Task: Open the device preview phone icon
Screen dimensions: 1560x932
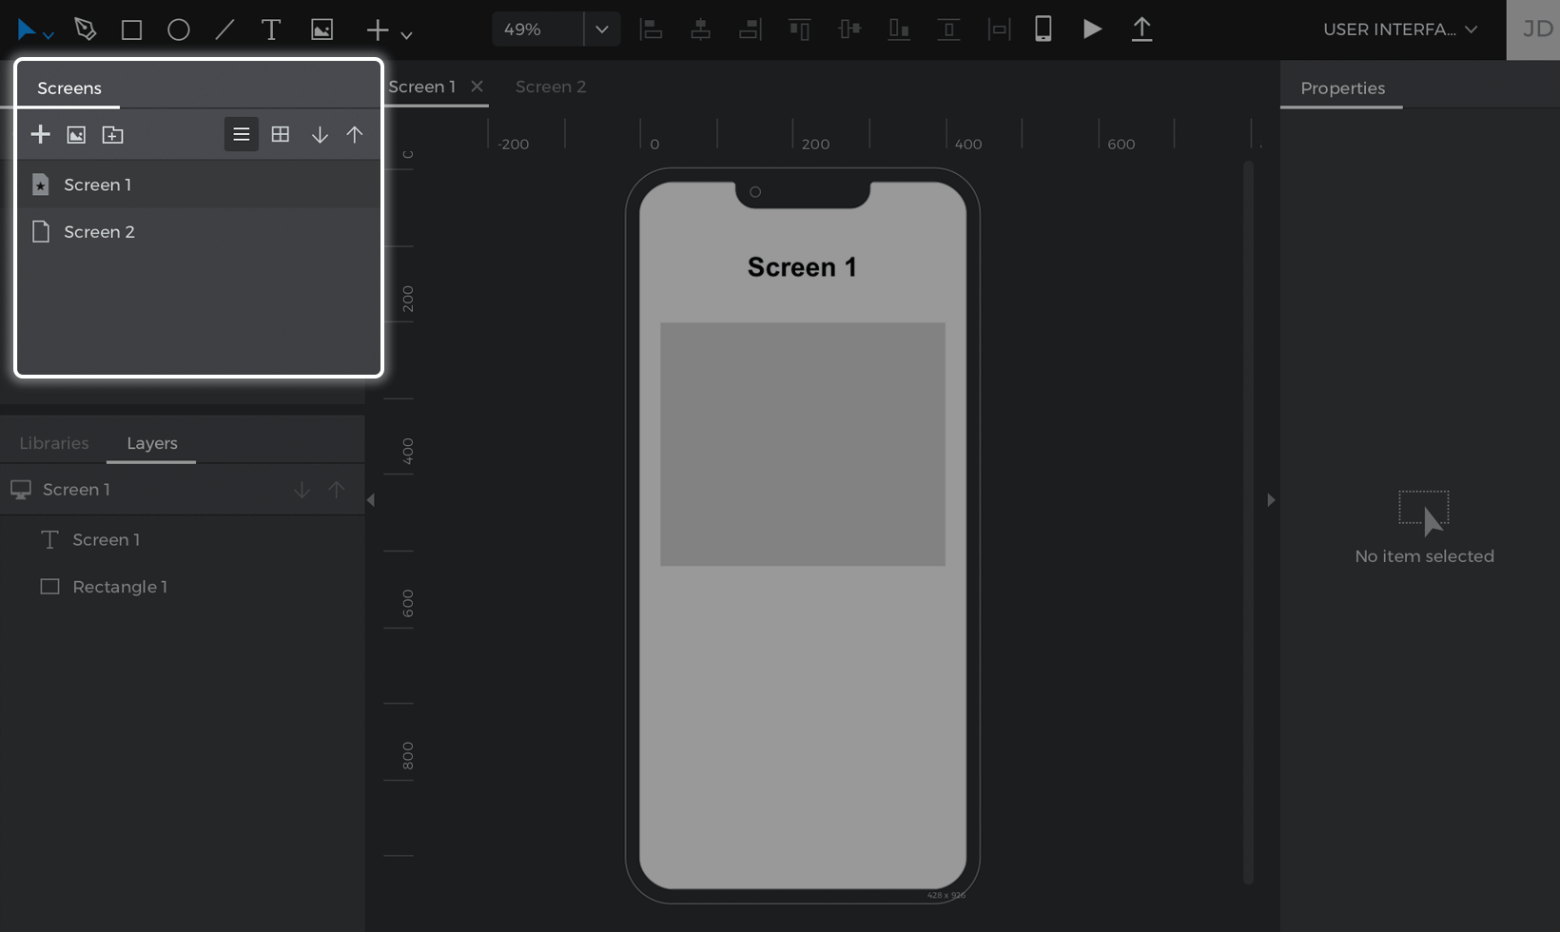Action: coord(1043,29)
